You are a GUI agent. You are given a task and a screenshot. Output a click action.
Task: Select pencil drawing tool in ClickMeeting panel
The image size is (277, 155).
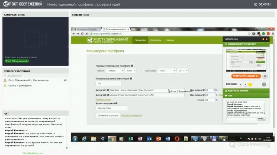coord(241,84)
